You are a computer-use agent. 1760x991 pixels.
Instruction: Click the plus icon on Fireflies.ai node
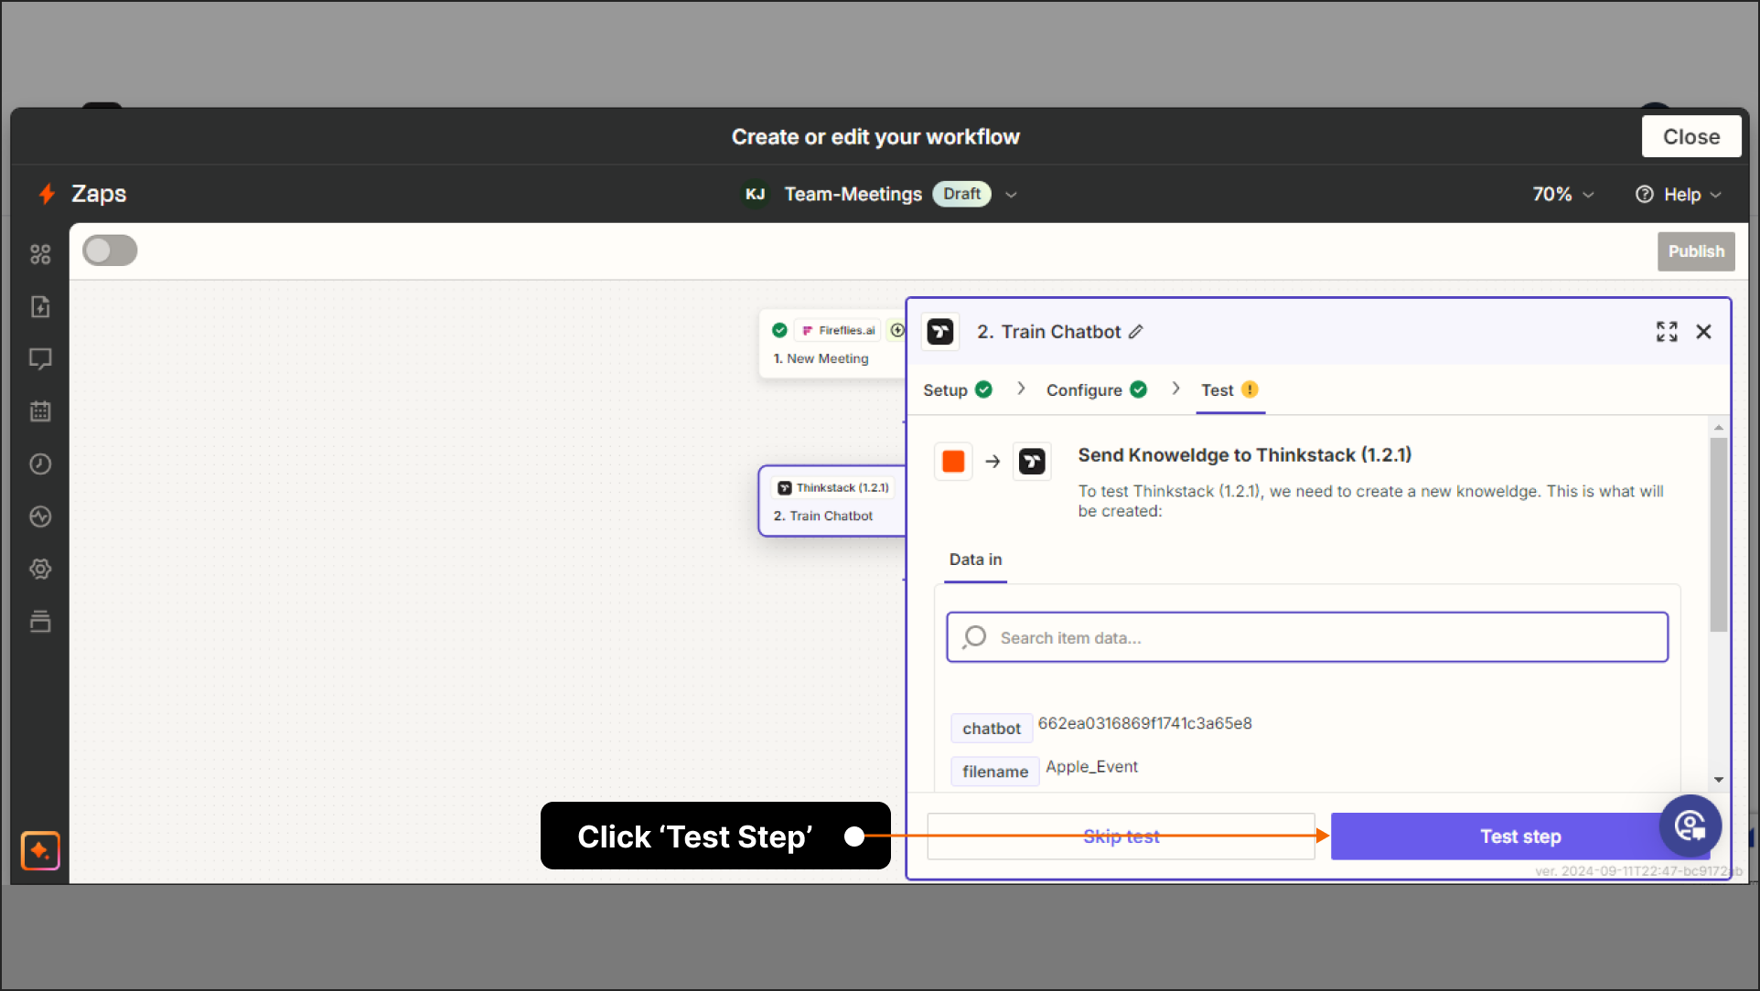pos(897,330)
